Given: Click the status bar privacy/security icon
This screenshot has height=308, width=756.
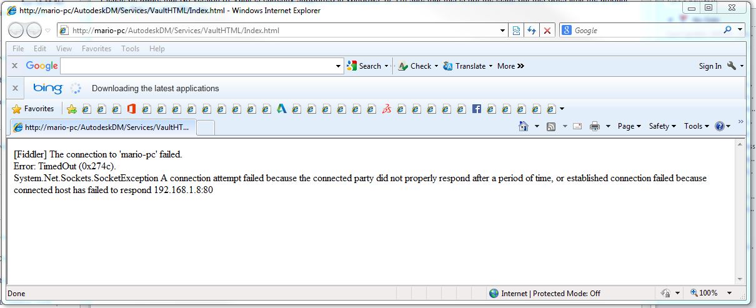Looking at the screenshot, I should [x=665, y=293].
